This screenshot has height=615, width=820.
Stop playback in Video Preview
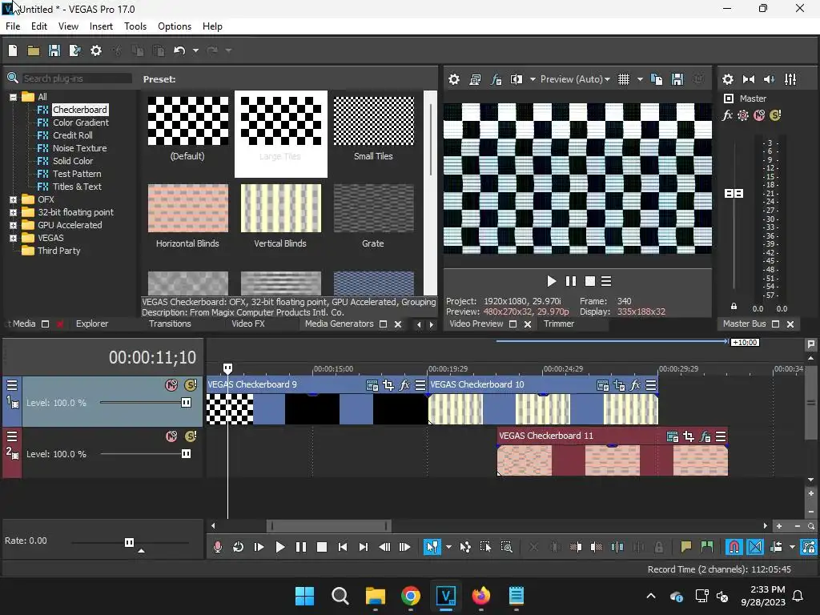point(590,281)
